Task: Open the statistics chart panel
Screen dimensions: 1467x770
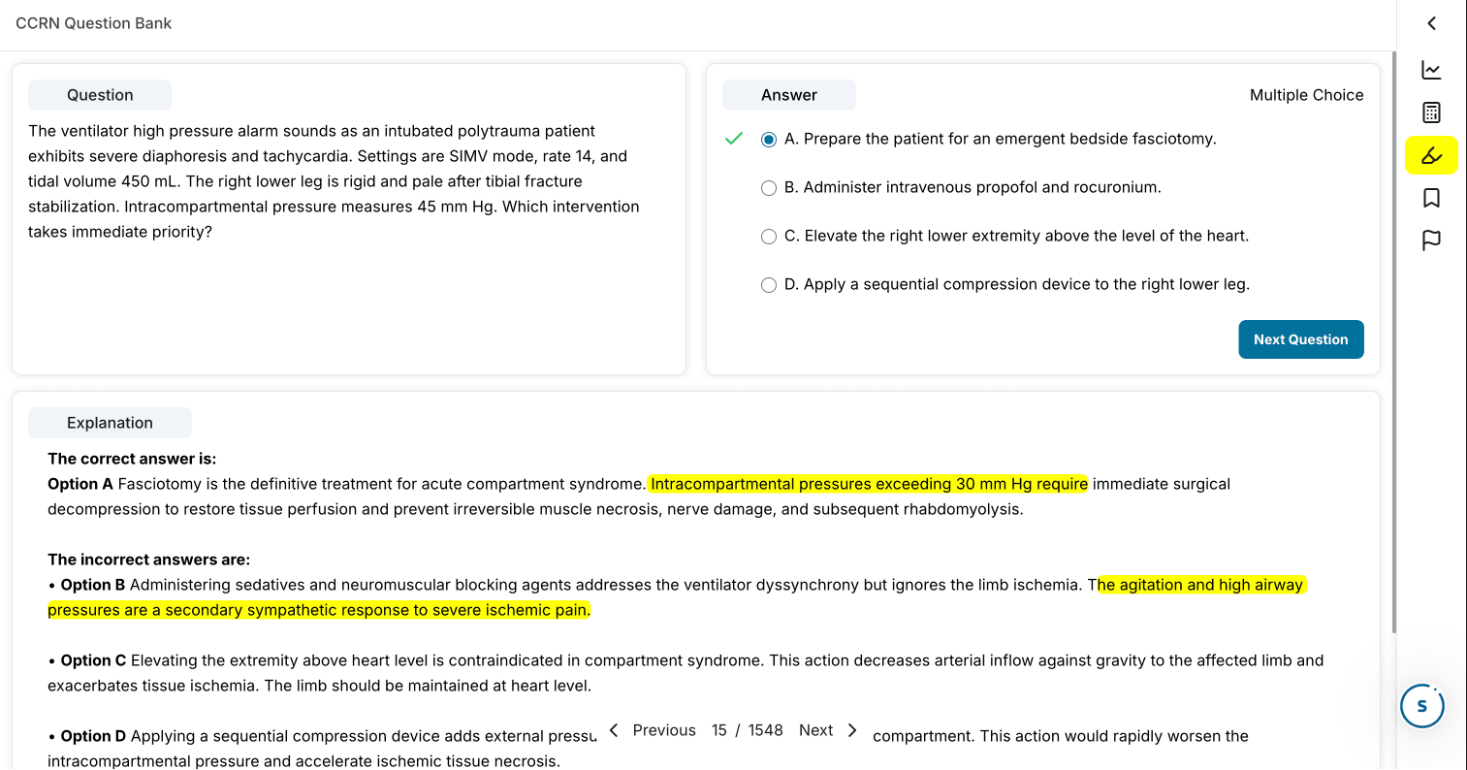Action: click(1431, 69)
